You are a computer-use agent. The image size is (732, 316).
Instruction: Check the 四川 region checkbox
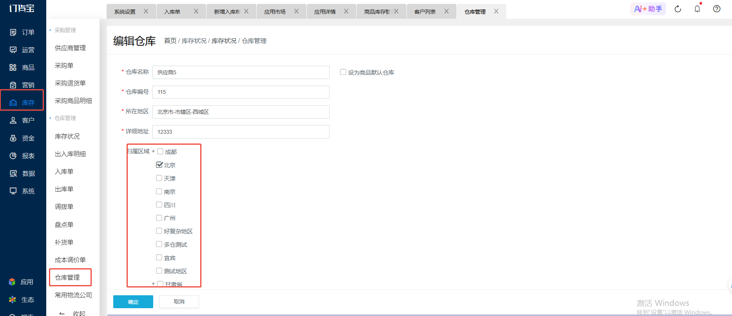coord(159,205)
